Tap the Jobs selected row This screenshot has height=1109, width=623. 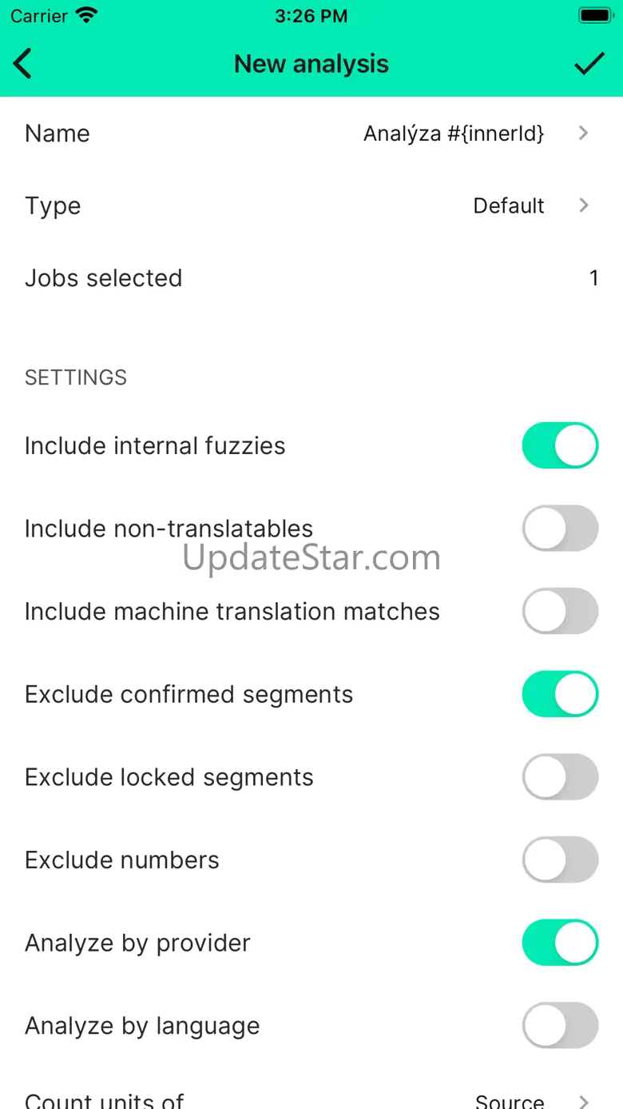point(311,278)
